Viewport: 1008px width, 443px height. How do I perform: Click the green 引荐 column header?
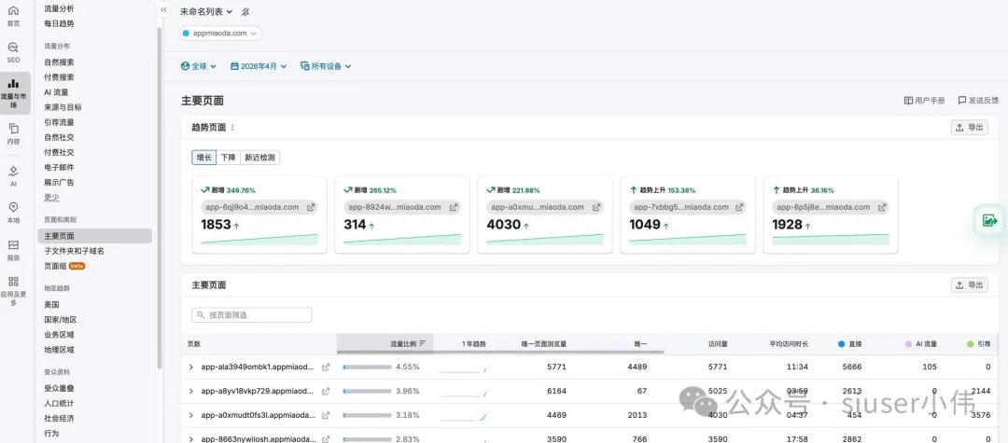coord(978,344)
